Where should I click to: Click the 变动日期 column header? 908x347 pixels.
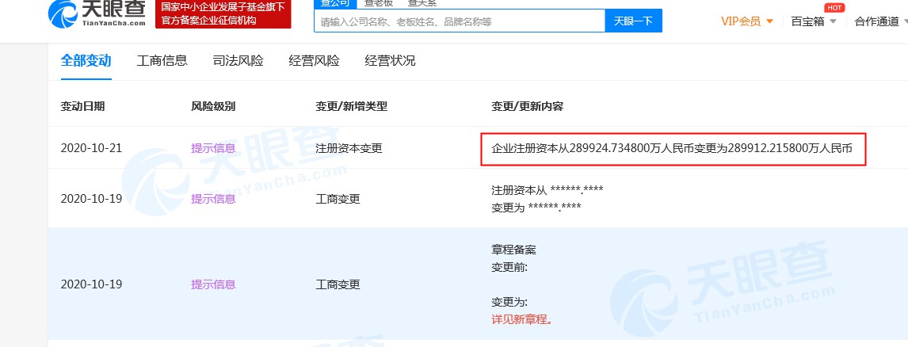83,107
